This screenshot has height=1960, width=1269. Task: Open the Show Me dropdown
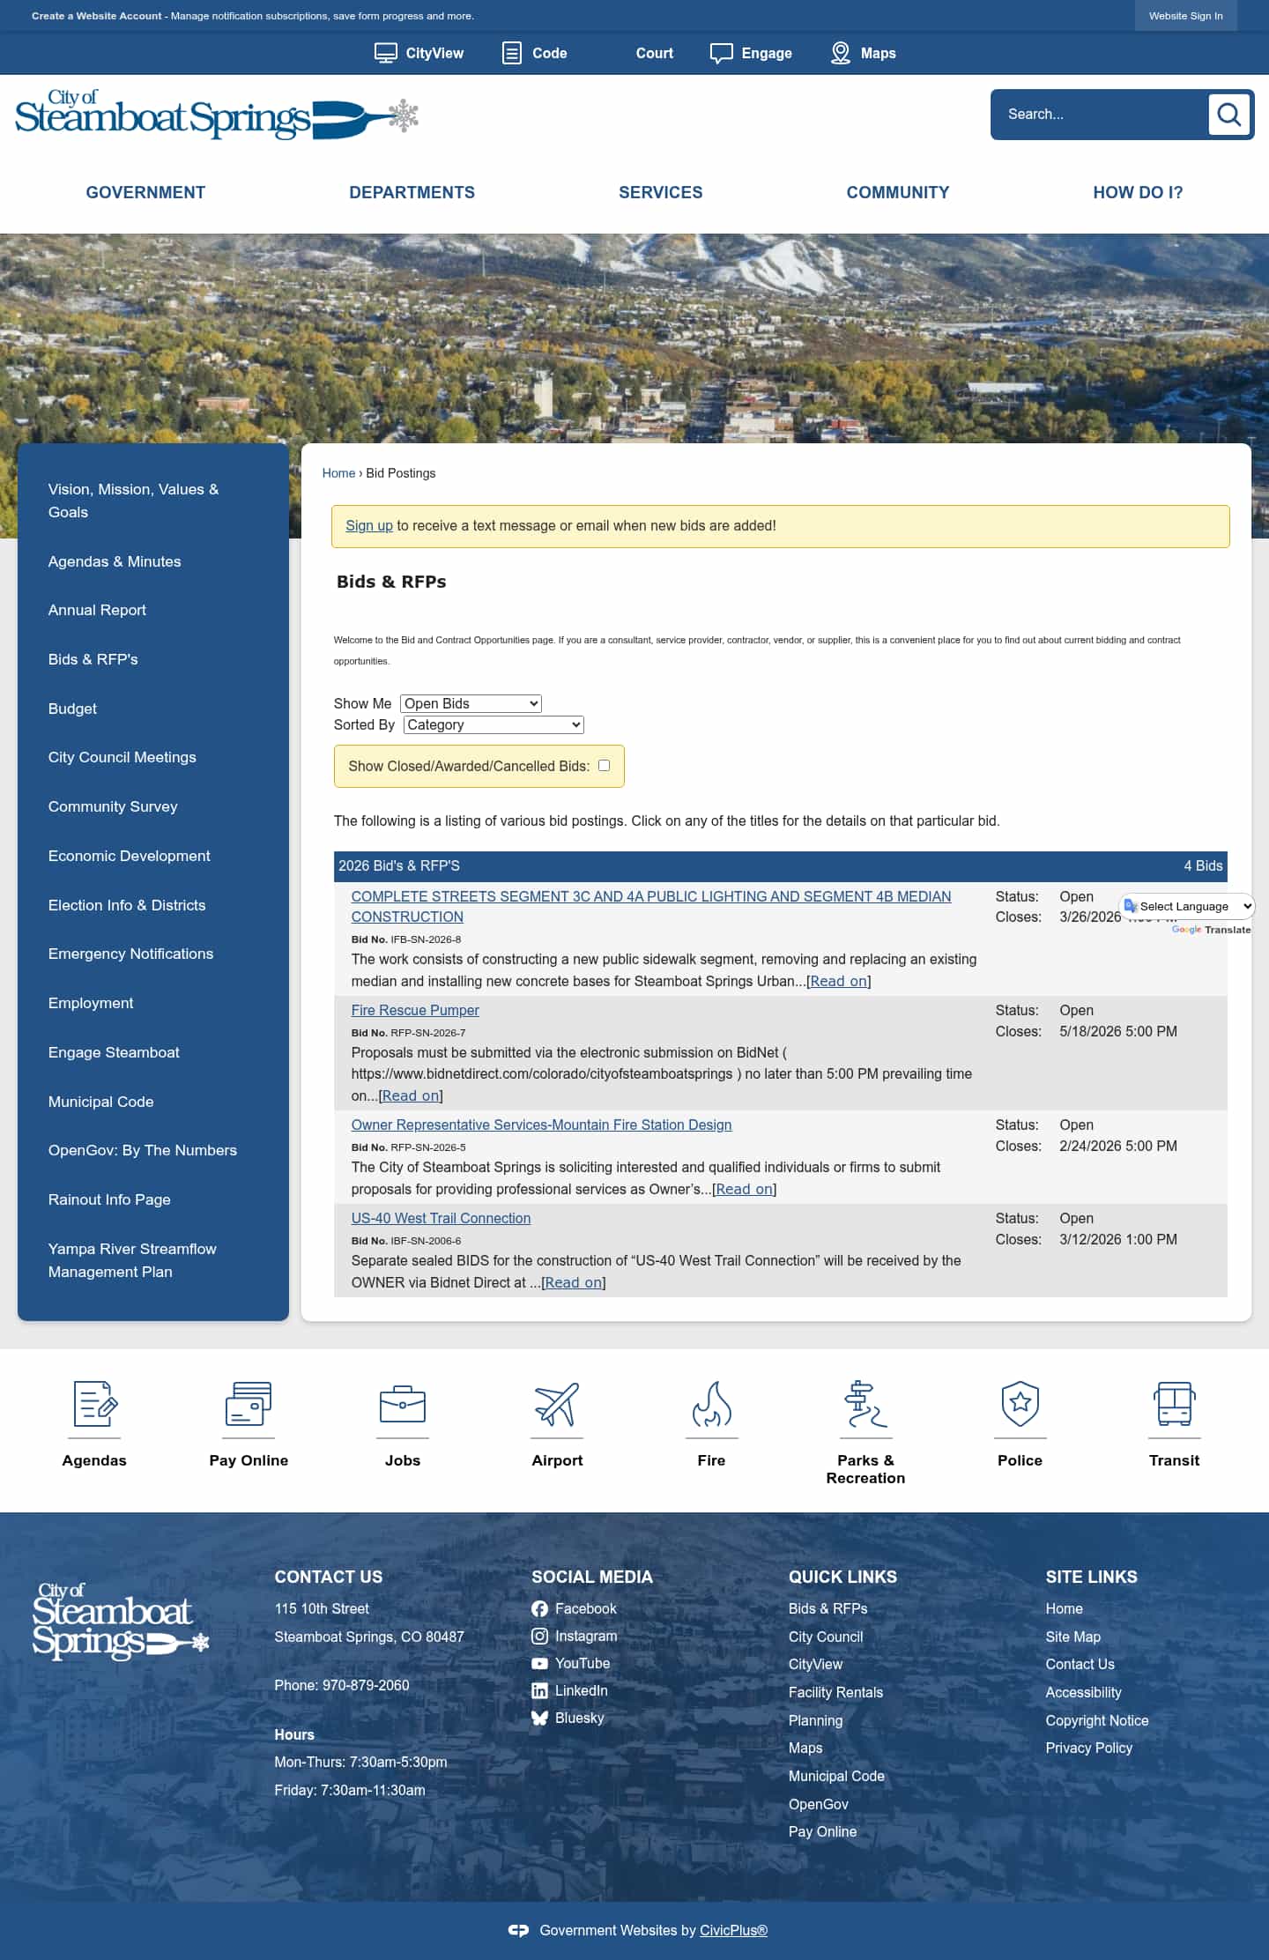click(x=471, y=703)
